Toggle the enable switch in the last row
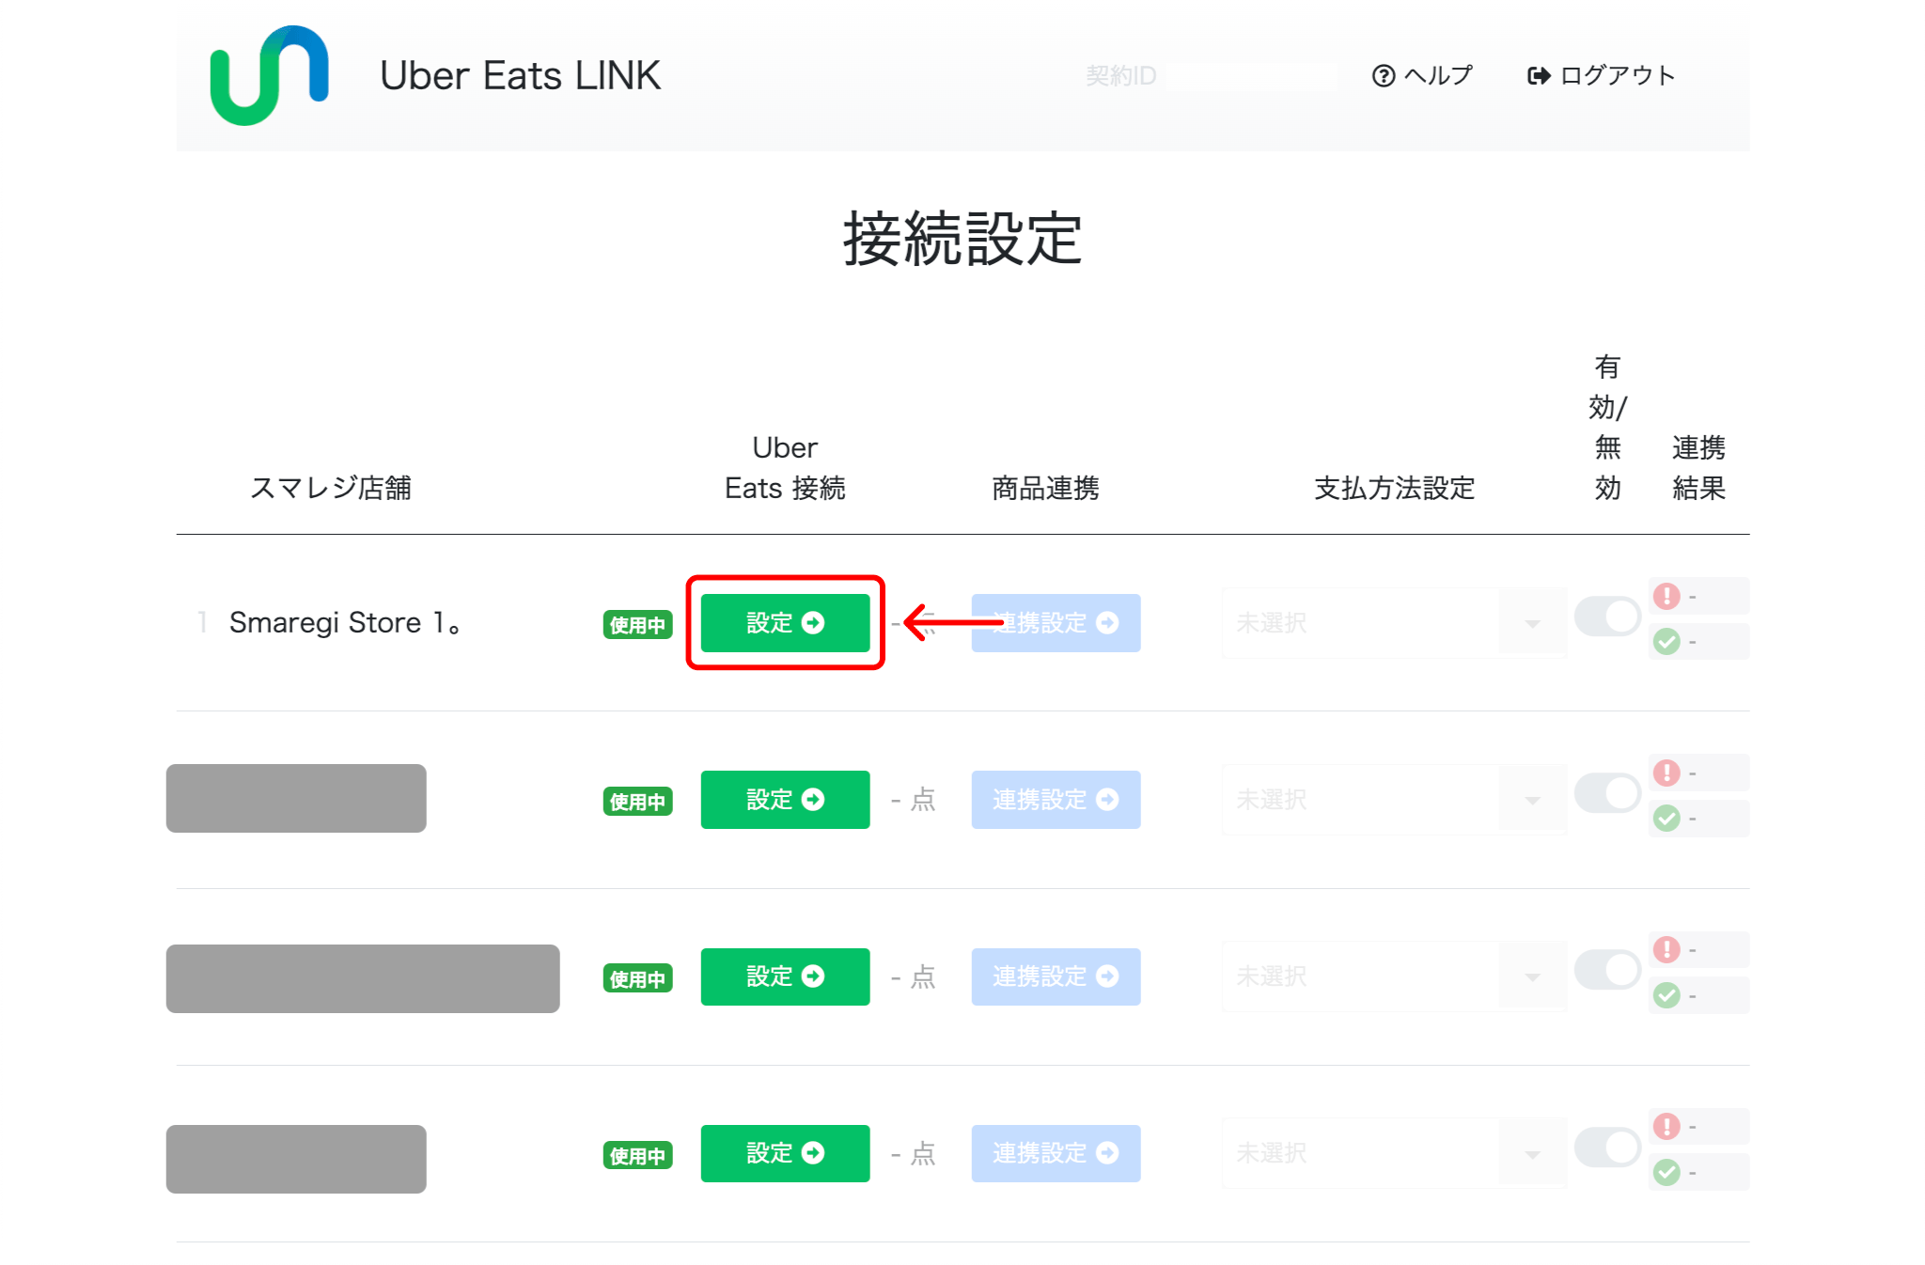Image resolution: width=1925 pixels, height=1265 pixels. 1607,1148
